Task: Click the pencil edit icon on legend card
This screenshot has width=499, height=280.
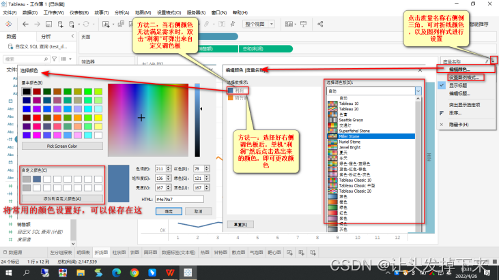Action: coord(487,61)
